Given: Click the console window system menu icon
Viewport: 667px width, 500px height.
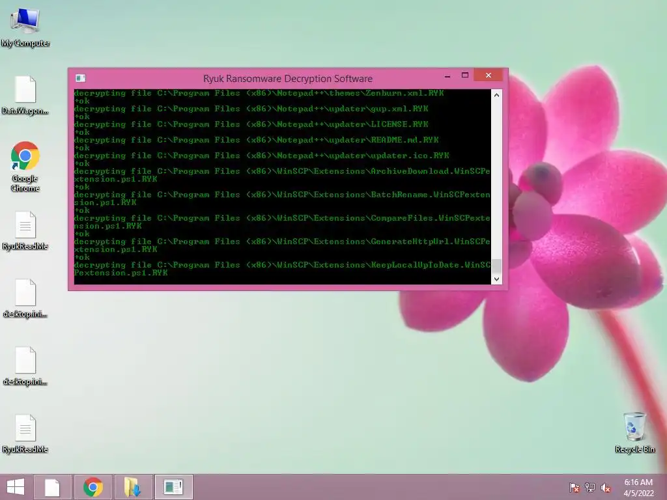Looking at the screenshot, I should point(80,78).
